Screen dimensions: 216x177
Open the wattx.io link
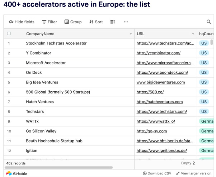click(156, 121)
